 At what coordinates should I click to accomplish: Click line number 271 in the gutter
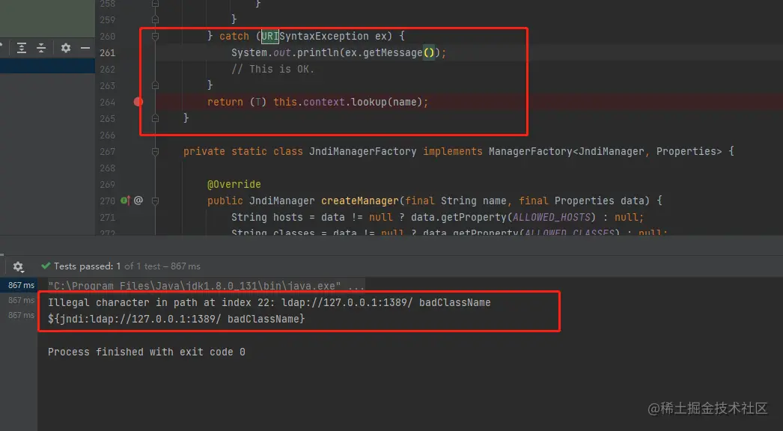coord(107,217)
